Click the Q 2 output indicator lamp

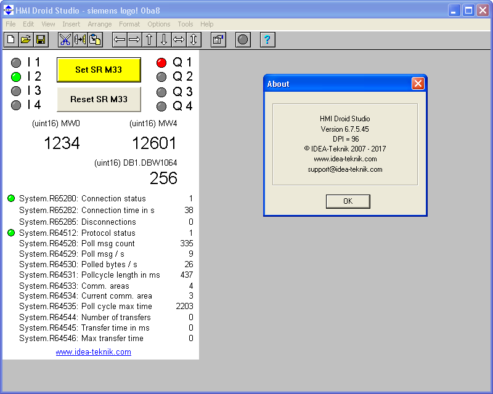pyautogui.click(x=161, y=77)
